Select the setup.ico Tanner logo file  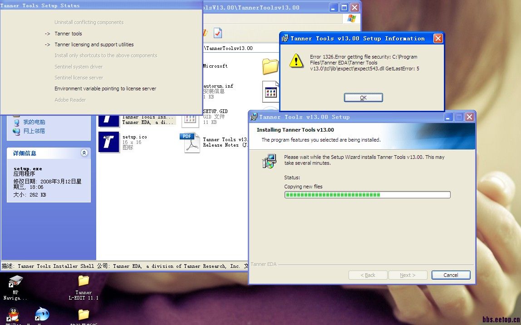(108, 142)
